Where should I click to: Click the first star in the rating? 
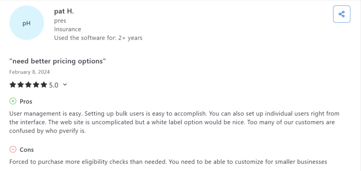click(x=13, y=85)
